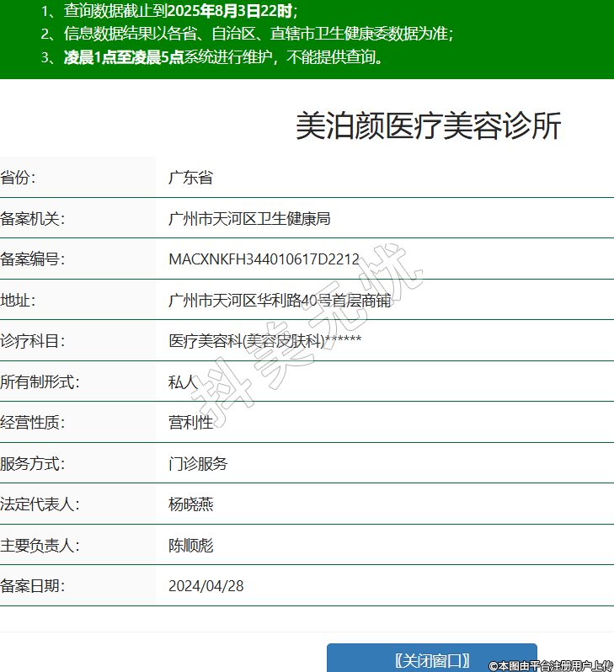Viewport: 614px width, 672px height.
Task: Click the address value 广州市天河区华利路40号首层商铺
Action: pyautogui.click(x=280, y=301)
